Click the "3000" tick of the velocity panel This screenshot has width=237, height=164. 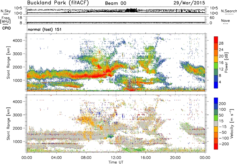(17, 115)
